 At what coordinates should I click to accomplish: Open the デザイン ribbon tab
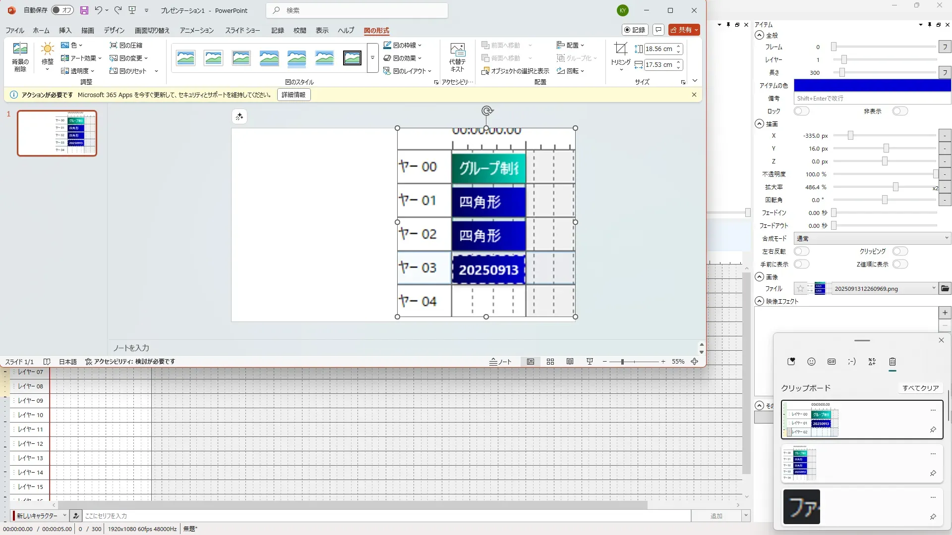pos(114,30)
